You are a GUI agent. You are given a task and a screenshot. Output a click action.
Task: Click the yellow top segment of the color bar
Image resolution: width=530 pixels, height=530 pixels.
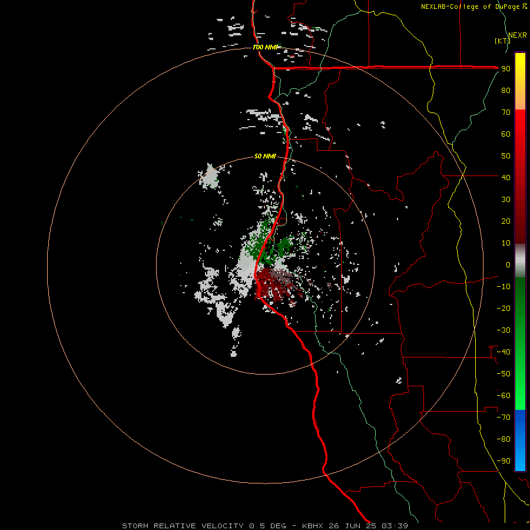[520, 81]
